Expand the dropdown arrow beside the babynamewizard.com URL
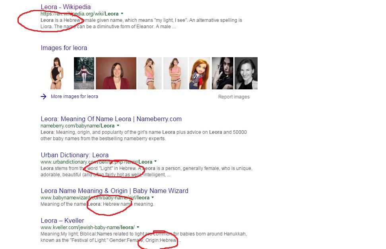The height and width of the screenshot is (249, 386). click(153, 197)
